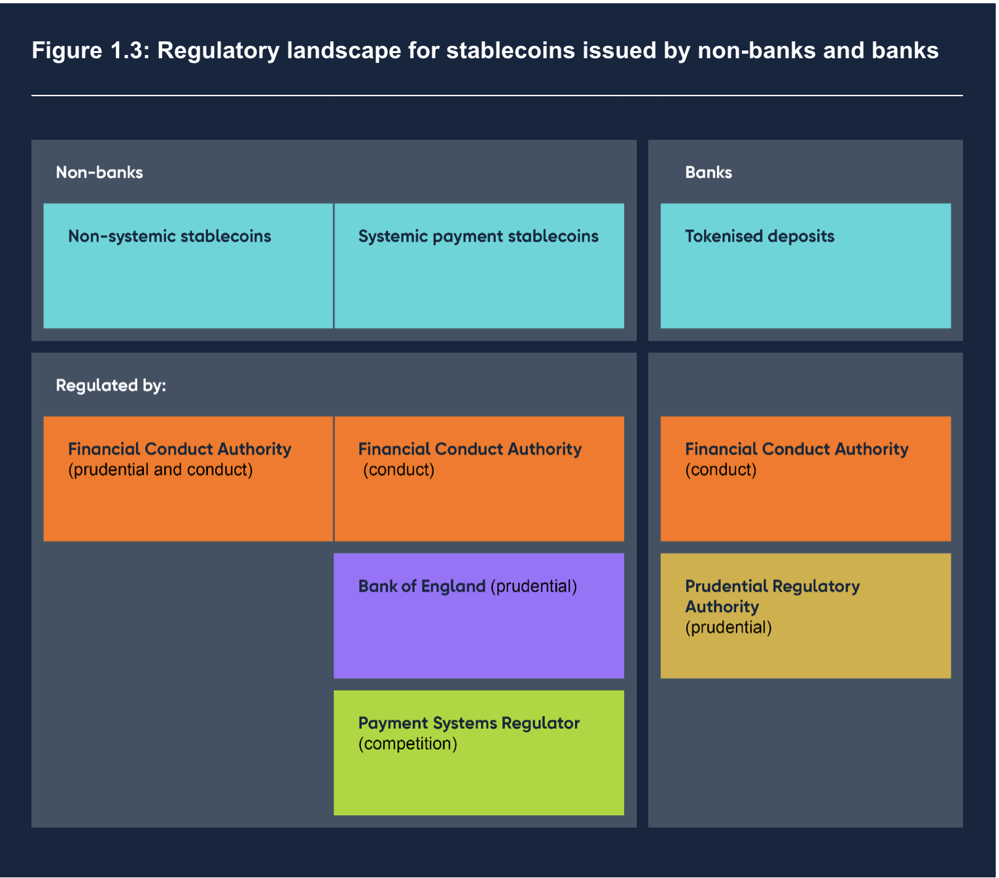Image resolution: width=999 pixels, height=878 pixels.
Task: Click the 'Payment Systems Regulator (competition)' box
Action: coord(479,752)
